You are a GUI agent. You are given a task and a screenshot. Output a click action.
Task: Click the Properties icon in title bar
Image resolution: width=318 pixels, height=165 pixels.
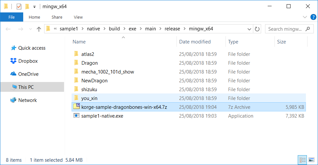point(19,6)
